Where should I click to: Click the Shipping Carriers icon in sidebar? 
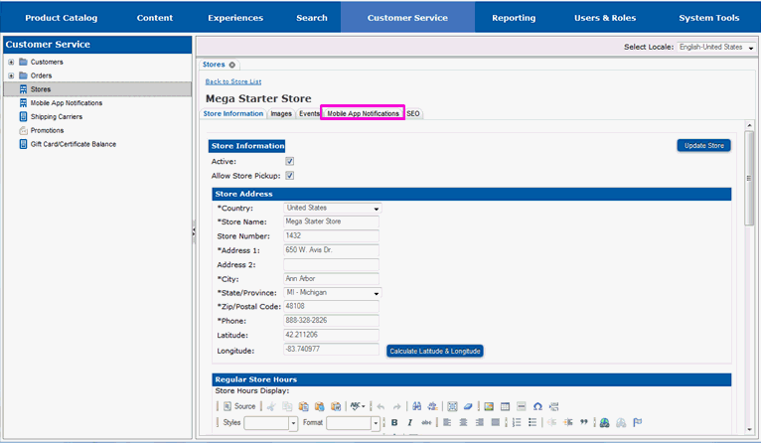pos(22,116)
